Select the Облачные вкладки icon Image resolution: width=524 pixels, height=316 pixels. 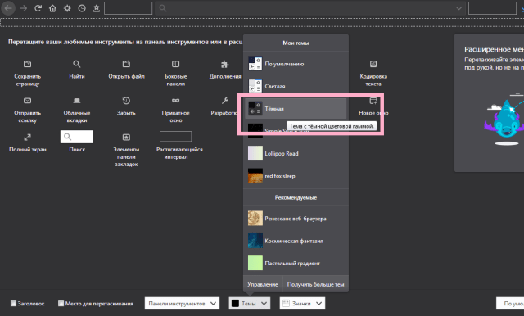(x=76, y=100)
